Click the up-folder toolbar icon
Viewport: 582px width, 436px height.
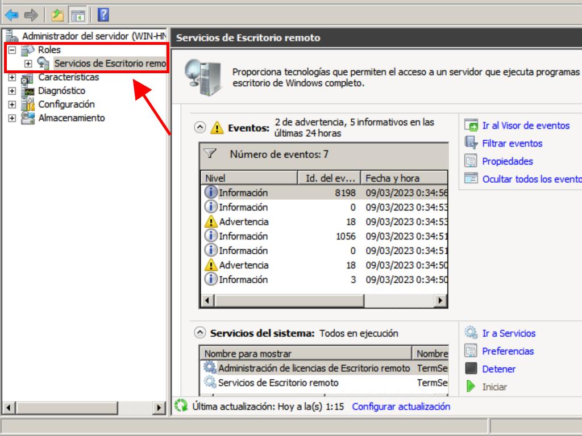coord(57,14)
